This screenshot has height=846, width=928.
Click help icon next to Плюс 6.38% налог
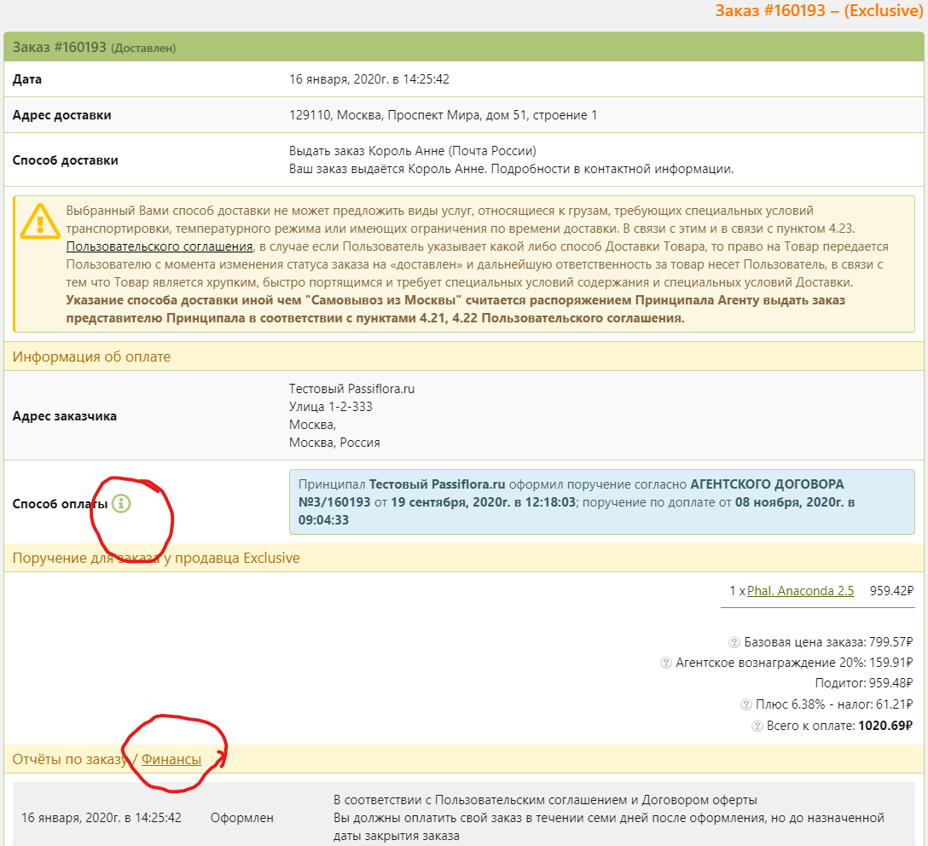[746, 704]
